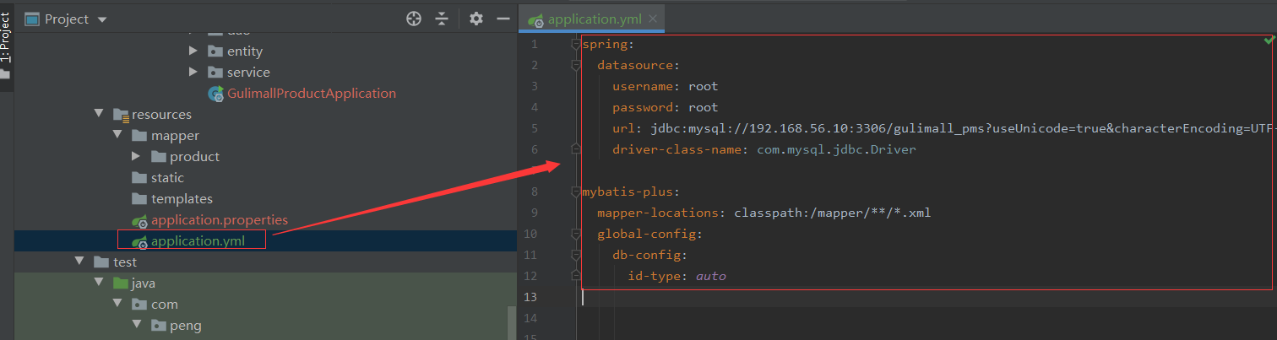Collapse the com package
This screenshot has width=1277, height=340.
pyautogui.click(x=118, y=305)
